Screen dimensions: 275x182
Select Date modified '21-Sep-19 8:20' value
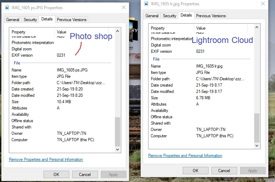click(x=70, y=95)
